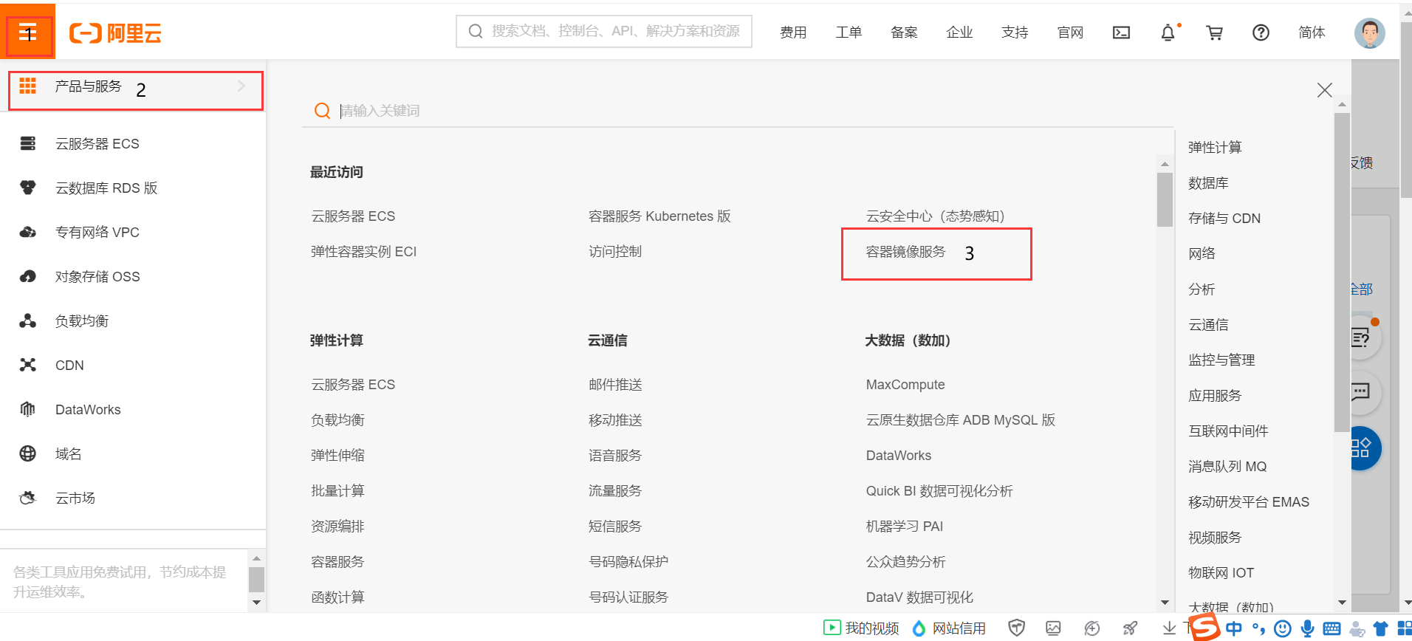This screenshot has height=641, width=1412.
Task: Open 专有网络 VPC in left sidebar
Action: pos(97,233)
